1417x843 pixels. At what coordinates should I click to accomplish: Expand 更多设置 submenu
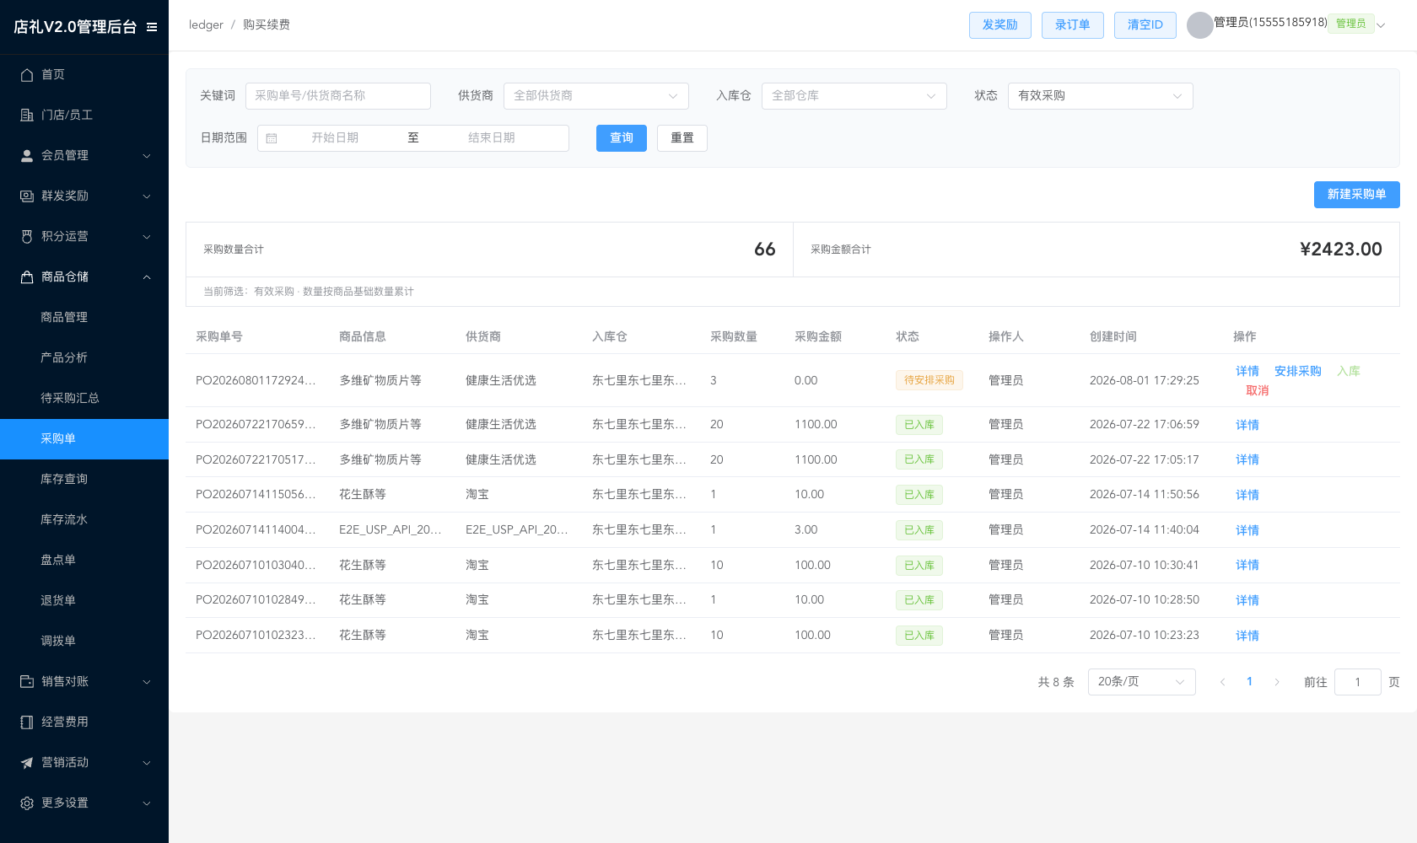[147, 803]
